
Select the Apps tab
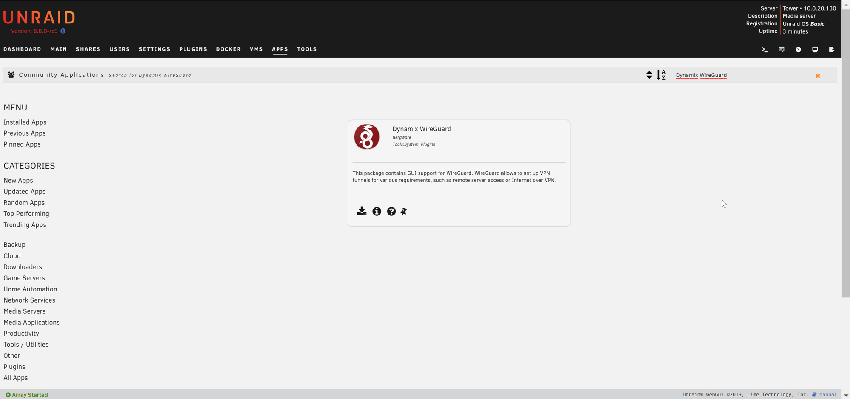[280, 49]
